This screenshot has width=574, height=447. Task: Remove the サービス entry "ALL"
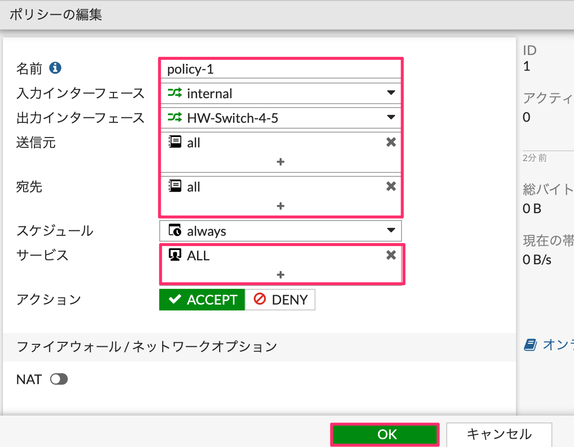(x=391, y=255)
